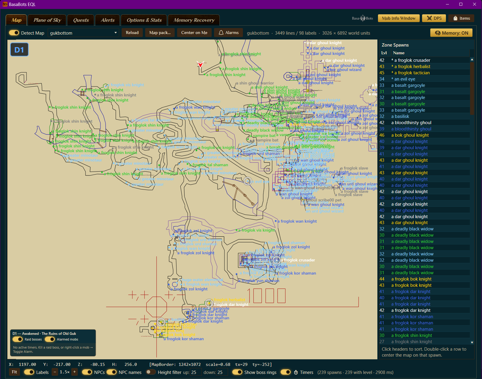Click the Mob Info Window button
Viewport: 482px width, 379px height.
coord(399,18)
